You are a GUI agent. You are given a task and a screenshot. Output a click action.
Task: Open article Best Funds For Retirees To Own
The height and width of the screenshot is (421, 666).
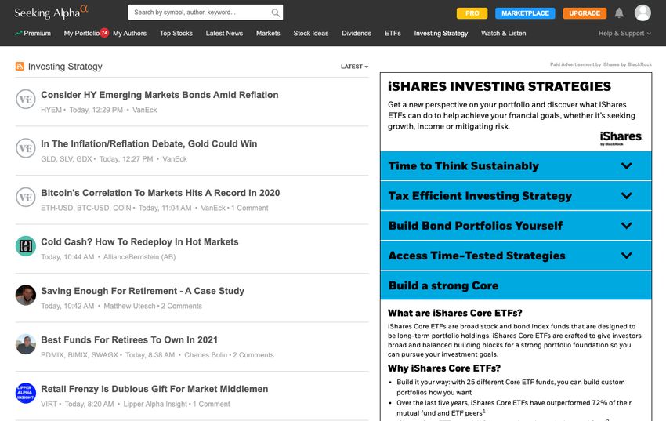129,340
